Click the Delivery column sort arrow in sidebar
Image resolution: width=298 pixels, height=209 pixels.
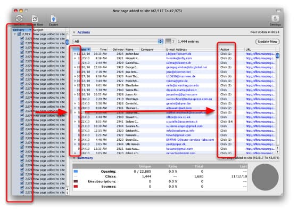[30, 30]
